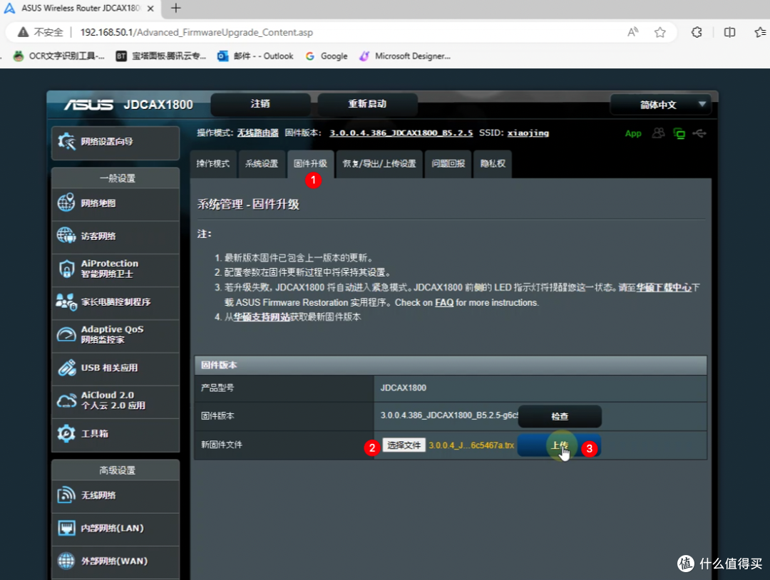Click 检查 to check for firmware updates
The image size is (770, 580).
[559, 416]
